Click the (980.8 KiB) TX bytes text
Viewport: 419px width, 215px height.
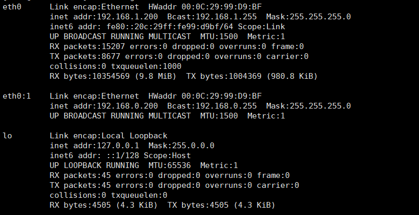point(292,76)
